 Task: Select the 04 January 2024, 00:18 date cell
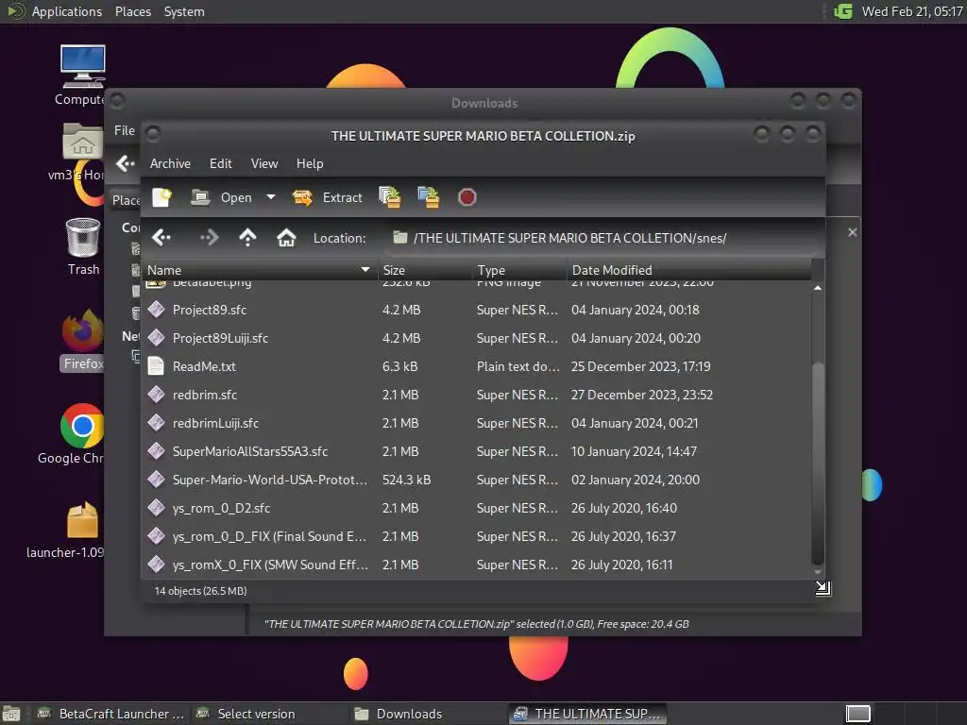[x=636, y=310]
